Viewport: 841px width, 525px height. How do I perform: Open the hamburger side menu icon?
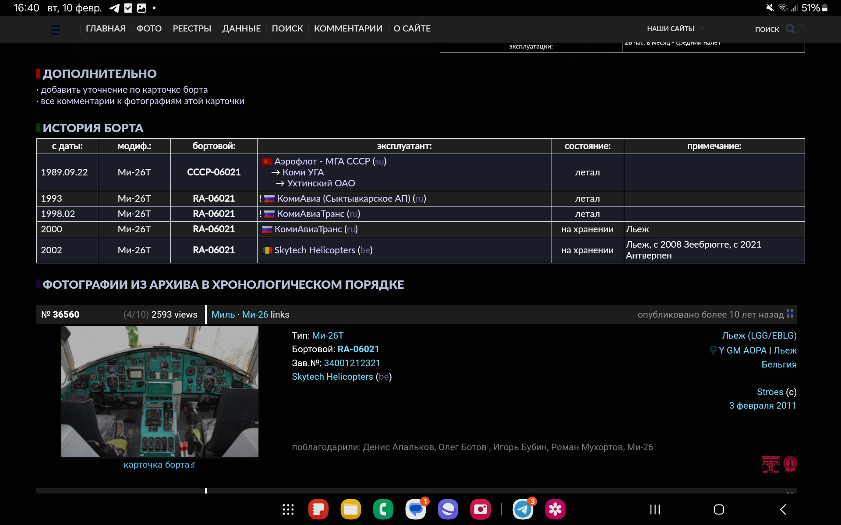coord(56,29)
